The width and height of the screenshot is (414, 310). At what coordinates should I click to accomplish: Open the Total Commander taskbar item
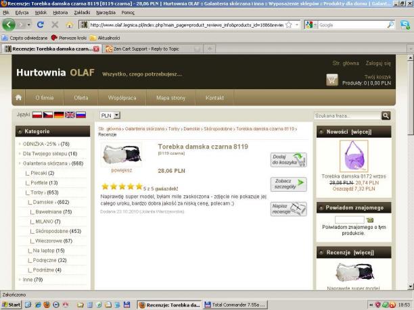point(235,305)
